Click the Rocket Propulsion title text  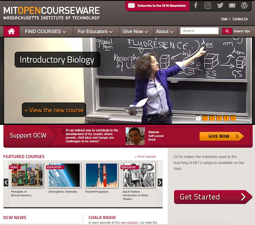(97, 191)
